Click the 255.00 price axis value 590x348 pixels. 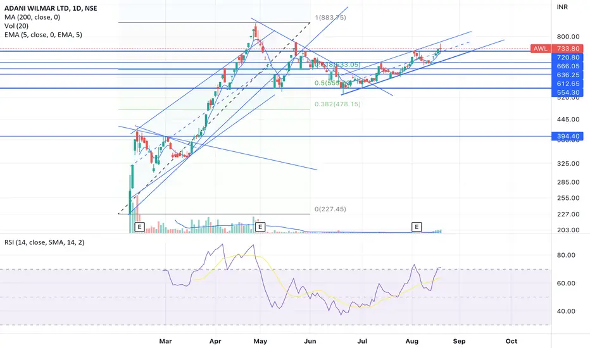(x=568, y=198)
